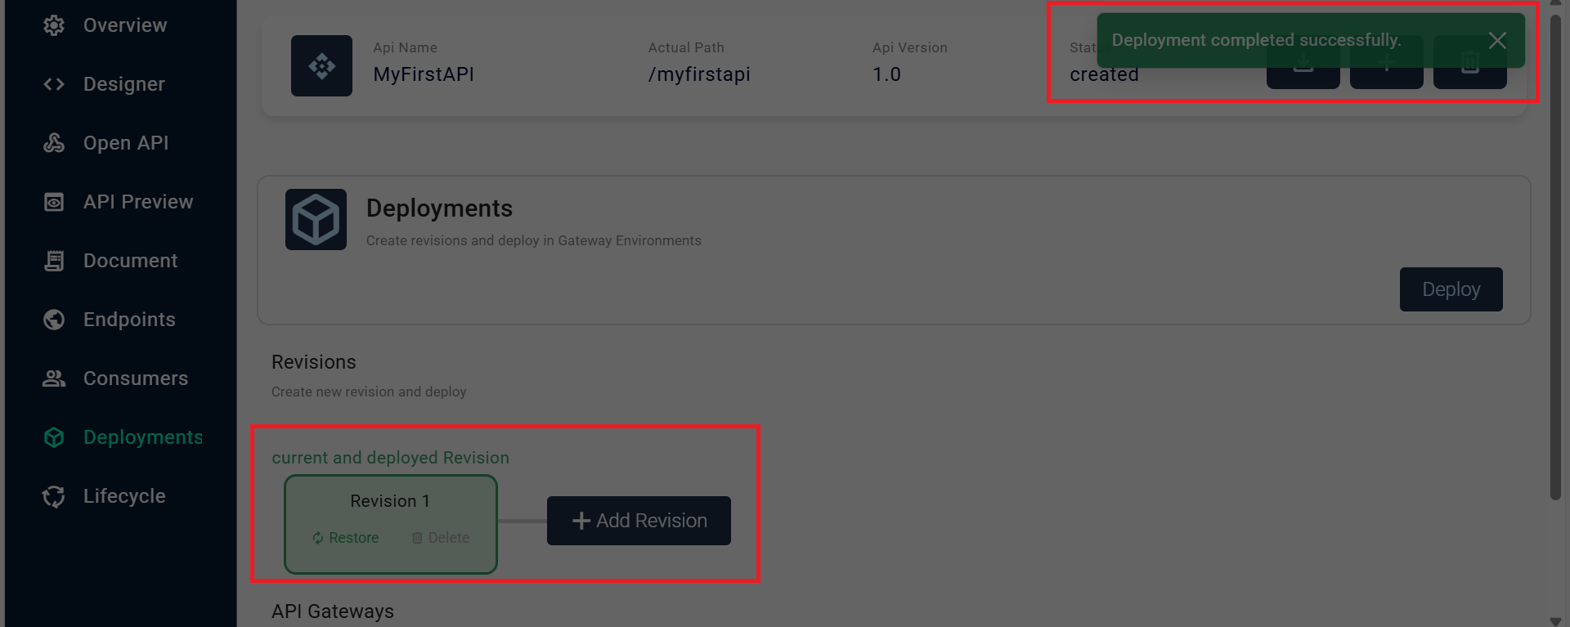Click the Open API webhook icon

(x=54, y=143)
